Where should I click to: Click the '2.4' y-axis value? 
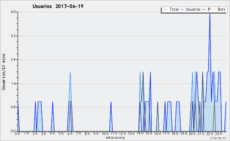[13, 59]
